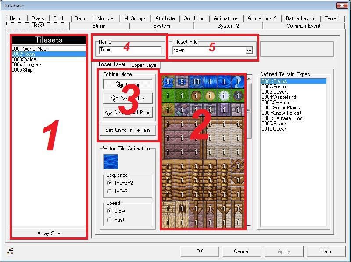Switch to the Monster database tab
The image size is (351, 262).
click(106, 18)
